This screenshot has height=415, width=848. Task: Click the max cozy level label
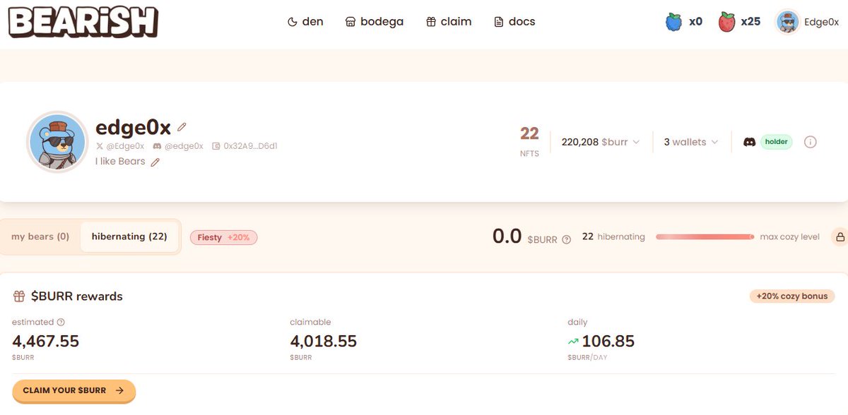tap(789, 237)
